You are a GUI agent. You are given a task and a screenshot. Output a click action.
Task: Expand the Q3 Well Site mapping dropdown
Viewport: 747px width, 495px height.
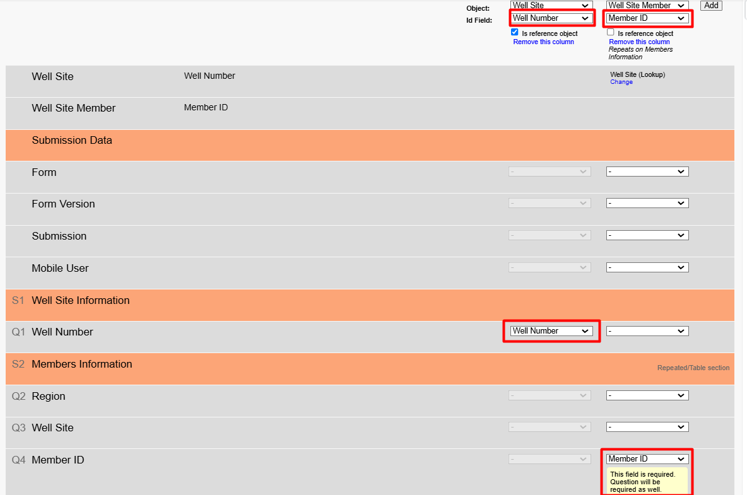coord(647,427)
